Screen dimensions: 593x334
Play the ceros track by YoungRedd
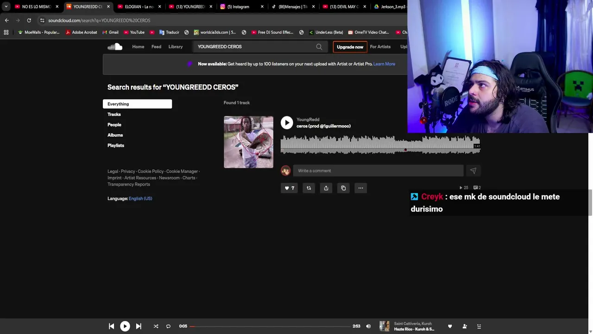tap(287, 122)
